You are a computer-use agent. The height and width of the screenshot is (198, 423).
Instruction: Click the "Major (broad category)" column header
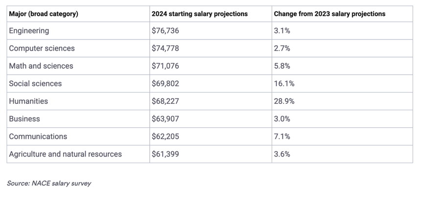44,14
